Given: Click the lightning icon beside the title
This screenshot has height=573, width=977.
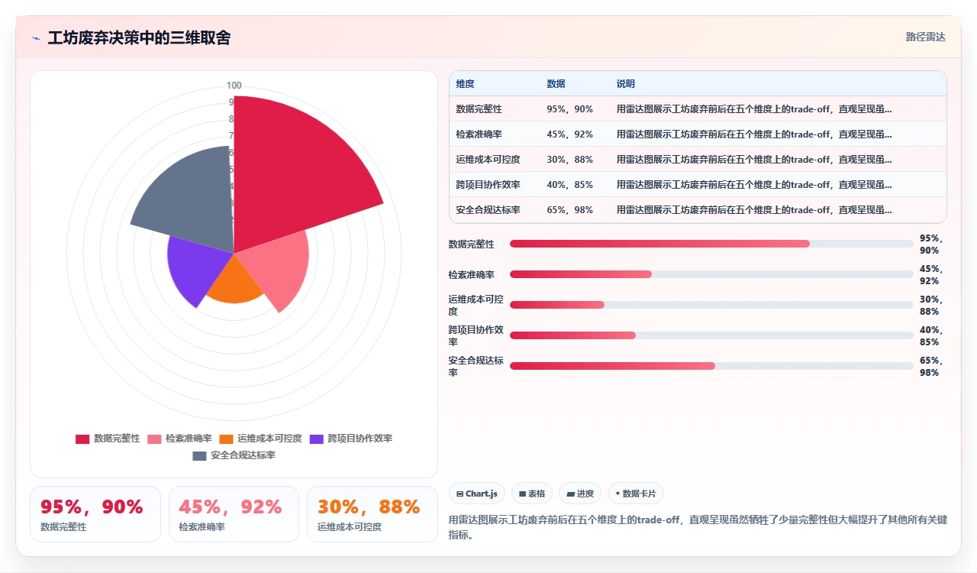Looking at the screenshot, I should [x=36, y=37].
